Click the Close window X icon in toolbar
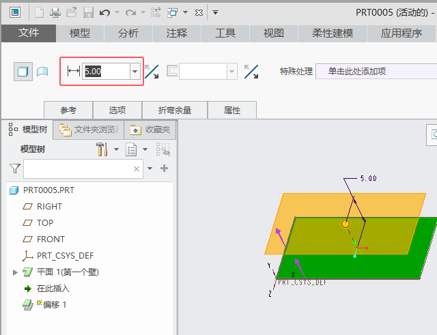Image resolution: width=437 pixels, height=335 pixels. point(199,12)
